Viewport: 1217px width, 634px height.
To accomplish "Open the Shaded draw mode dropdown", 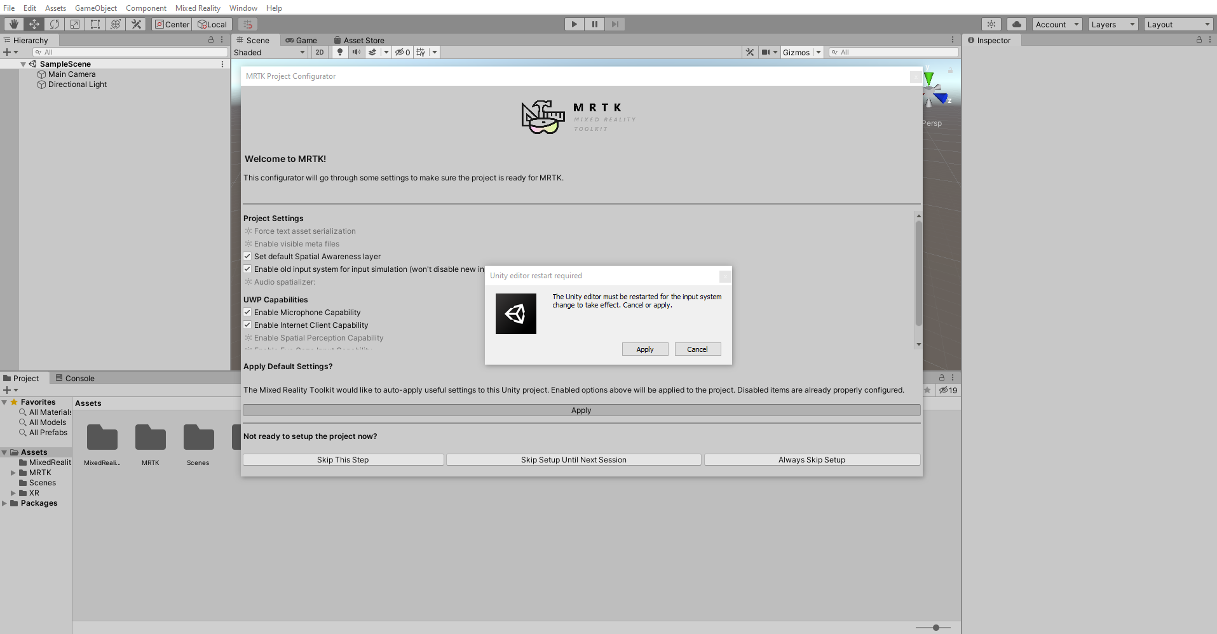I will [269, 52].
